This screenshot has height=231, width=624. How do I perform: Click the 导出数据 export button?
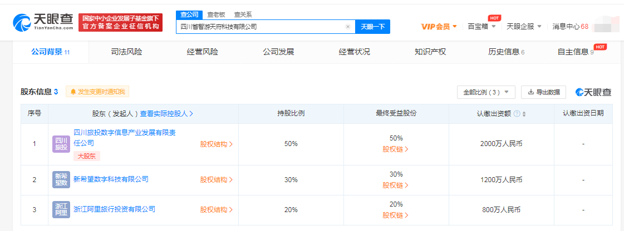543,92
